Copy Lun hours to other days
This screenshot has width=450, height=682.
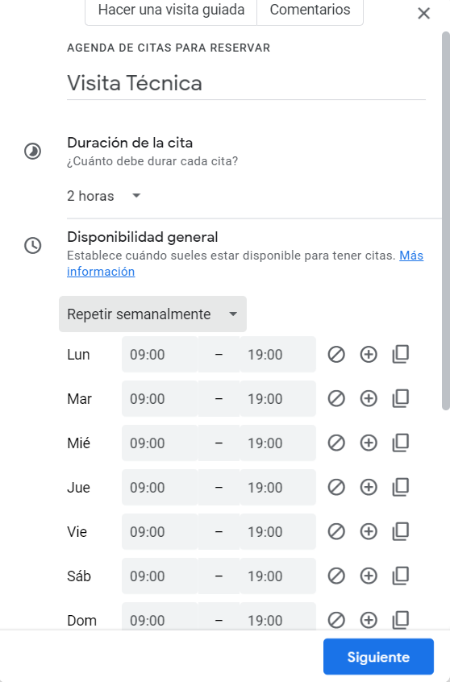pos(400,355)
